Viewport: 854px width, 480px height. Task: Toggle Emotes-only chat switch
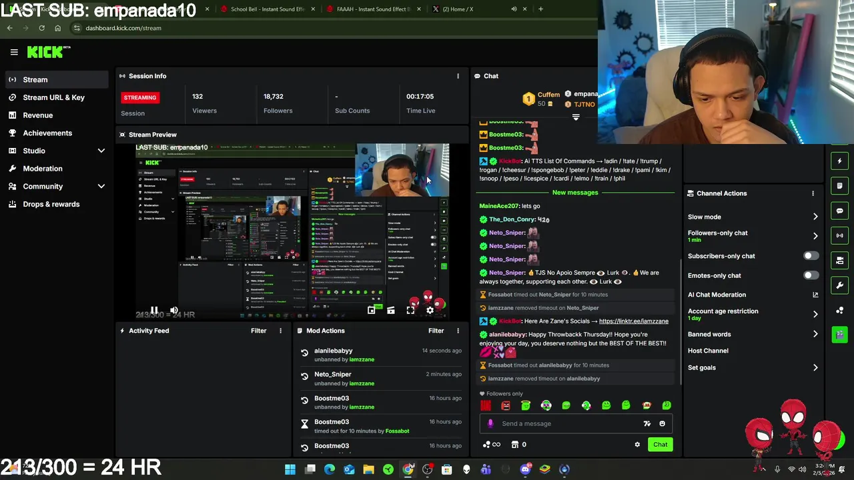pos(811,275)
